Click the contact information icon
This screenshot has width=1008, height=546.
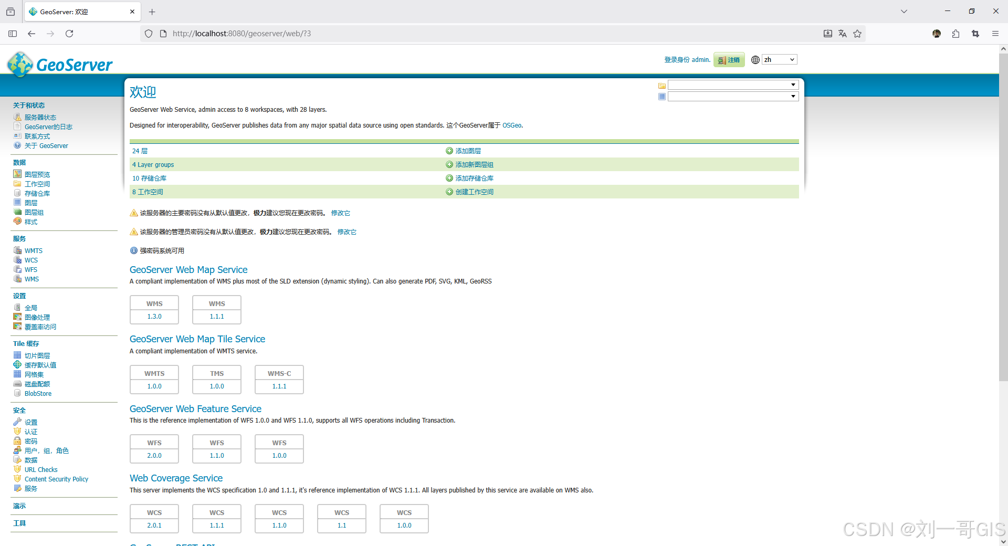[17, 136]
